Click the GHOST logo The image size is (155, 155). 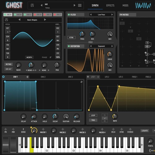14,5
